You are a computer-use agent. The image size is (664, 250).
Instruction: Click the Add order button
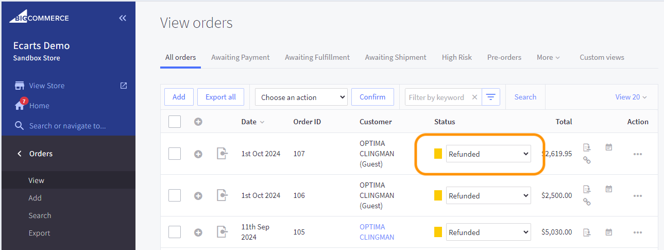pyautogui.click(x=179, y=97)
